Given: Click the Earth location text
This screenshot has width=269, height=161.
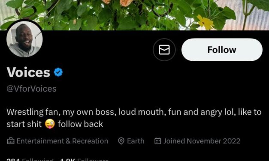Looking at the screenshot, I should click(x=136, y=141).
